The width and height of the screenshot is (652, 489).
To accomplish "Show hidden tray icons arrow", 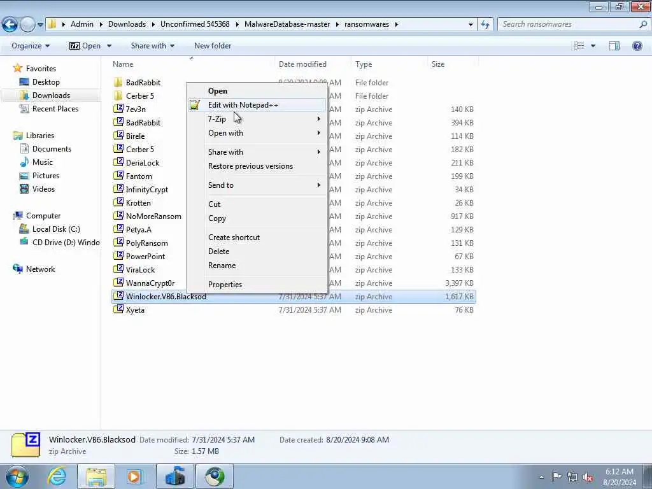I will (x=541, y=477).
